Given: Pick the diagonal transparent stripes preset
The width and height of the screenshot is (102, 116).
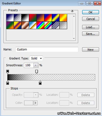Looking at the screenshot, I should 55,25.
